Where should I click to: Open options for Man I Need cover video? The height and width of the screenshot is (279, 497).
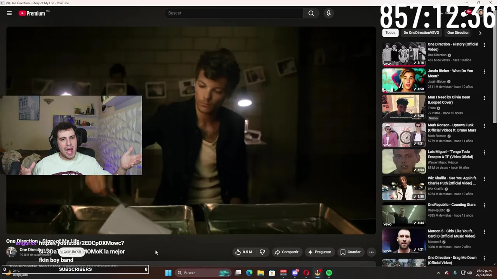[x=484, y=98]
